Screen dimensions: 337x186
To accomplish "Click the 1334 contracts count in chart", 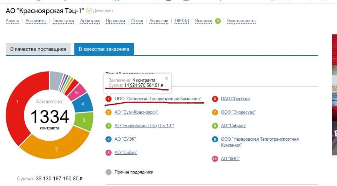I will 49,117.
